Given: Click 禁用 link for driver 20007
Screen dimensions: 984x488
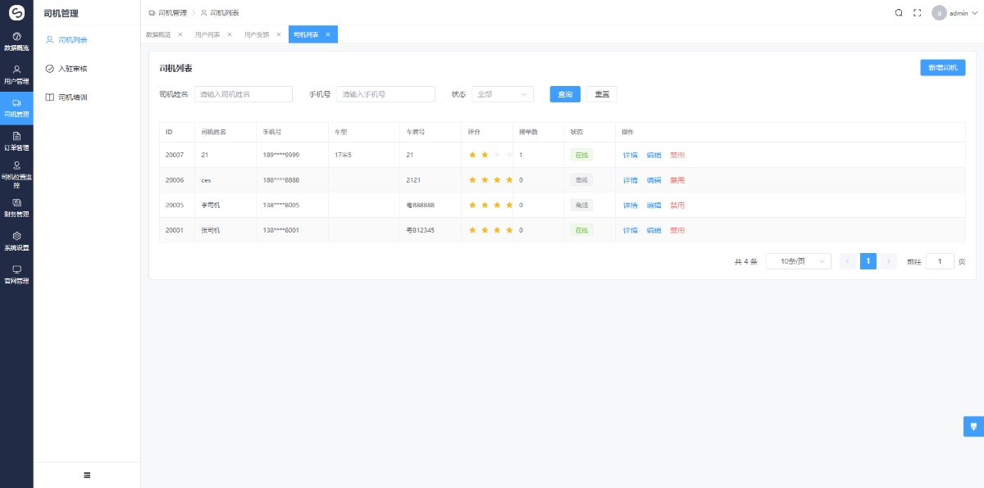Looking at the screenshot, I should pyautogui.click(x=677, y=155).
